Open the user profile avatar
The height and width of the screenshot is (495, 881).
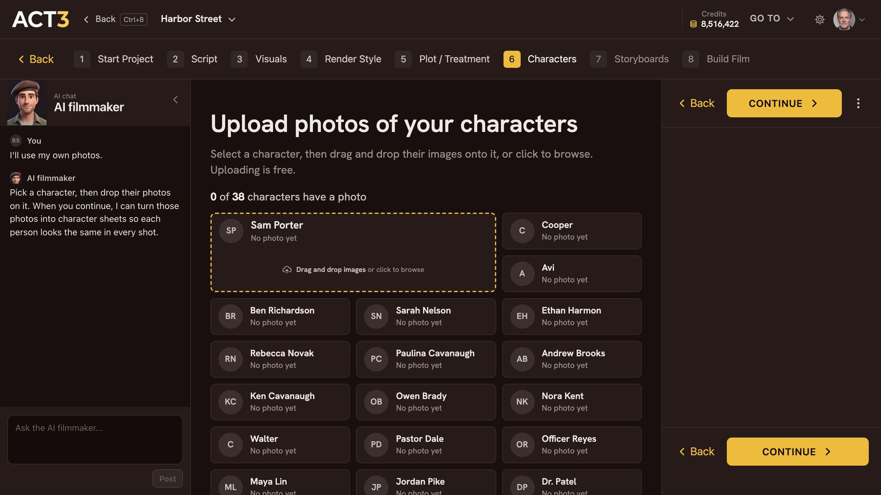844,19
